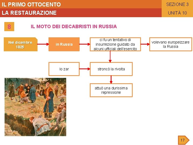The height and width of the screenshot is (145, 193).
Task: Click the page 17 arrow button
Action: point(184,140)
